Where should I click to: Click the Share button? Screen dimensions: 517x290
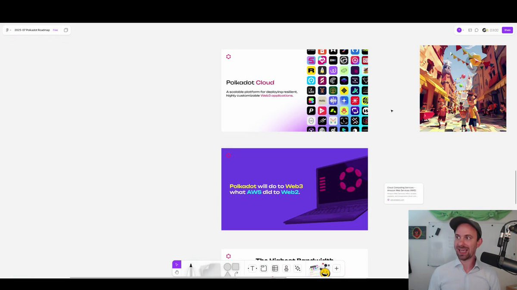pos(508,30)
